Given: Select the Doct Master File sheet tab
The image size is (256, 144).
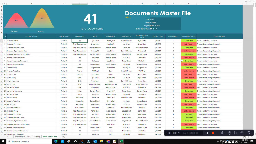Looking at the screenshot, I should point(50,137).
